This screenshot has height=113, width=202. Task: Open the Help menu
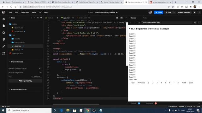click(x=46, y=13)
